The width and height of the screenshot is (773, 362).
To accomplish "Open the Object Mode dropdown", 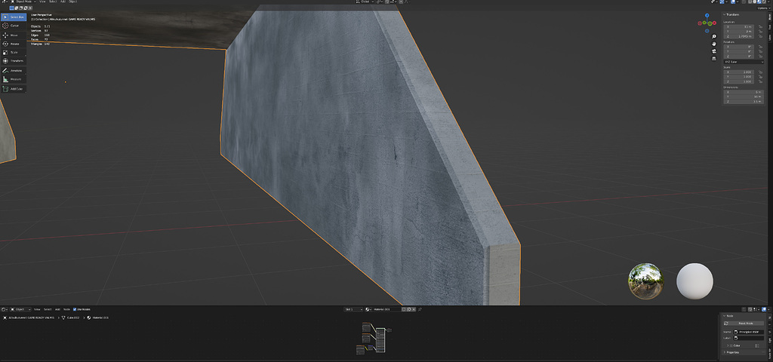I will tap(23, 2).
